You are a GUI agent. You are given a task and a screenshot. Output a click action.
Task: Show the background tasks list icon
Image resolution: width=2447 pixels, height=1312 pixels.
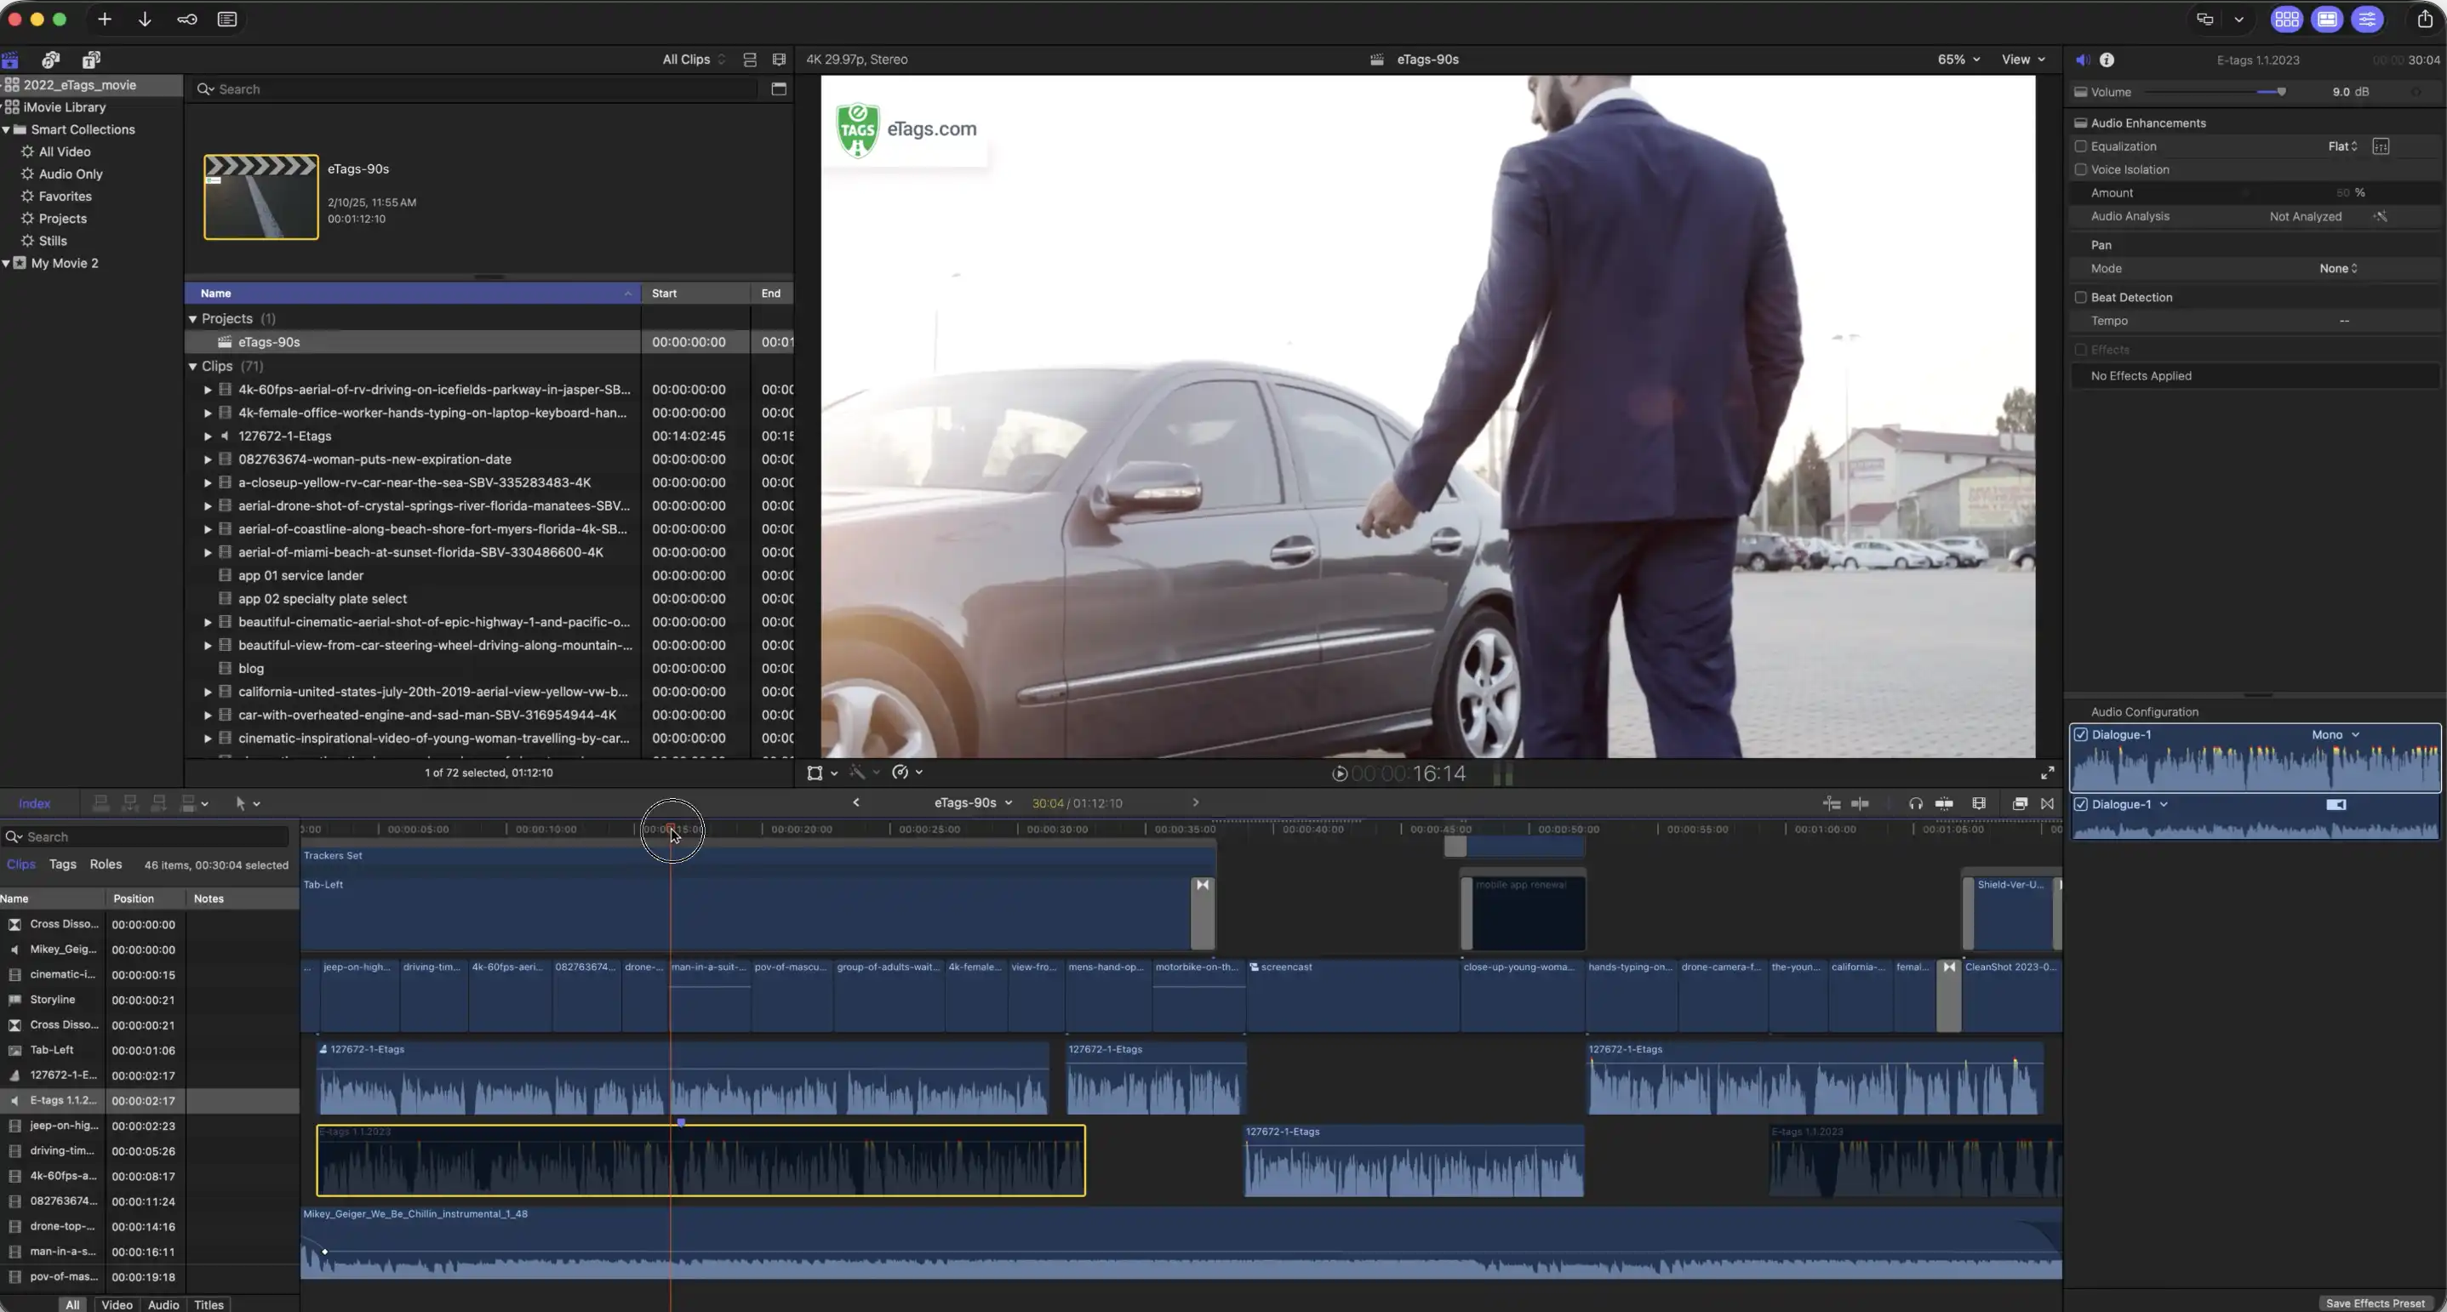click(x=227, y=19)
